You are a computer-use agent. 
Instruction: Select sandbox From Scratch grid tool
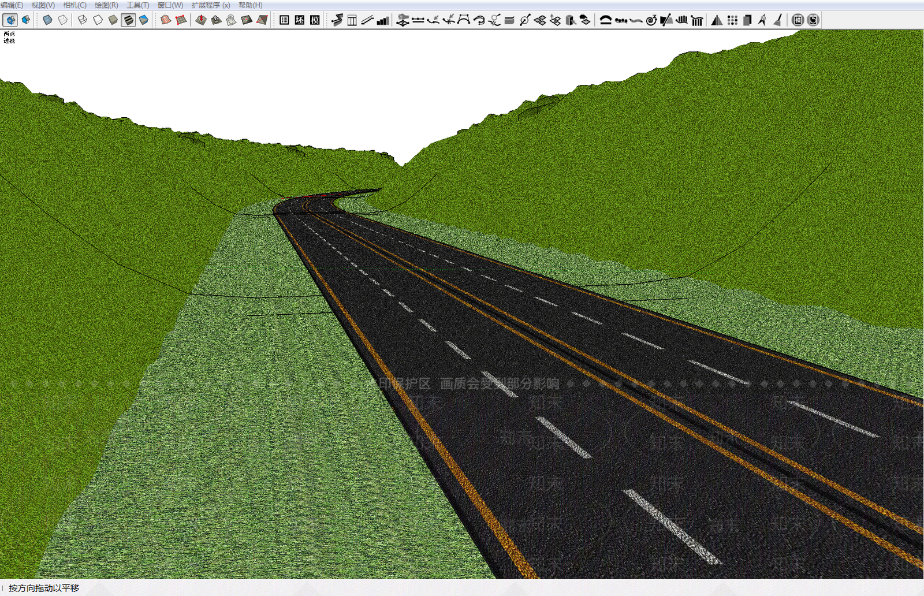[x=181, y=20]
